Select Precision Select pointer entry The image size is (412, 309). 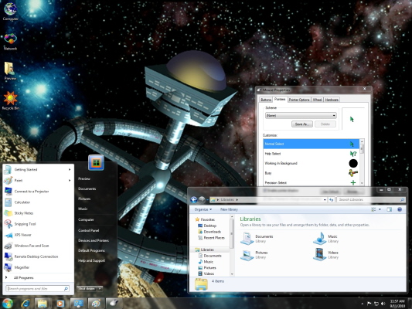click(x=311, y=182)
